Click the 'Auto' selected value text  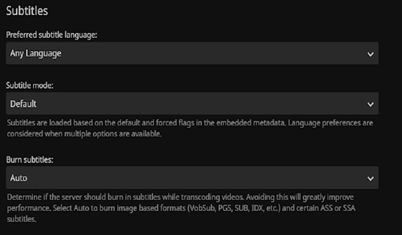[19, 178]
